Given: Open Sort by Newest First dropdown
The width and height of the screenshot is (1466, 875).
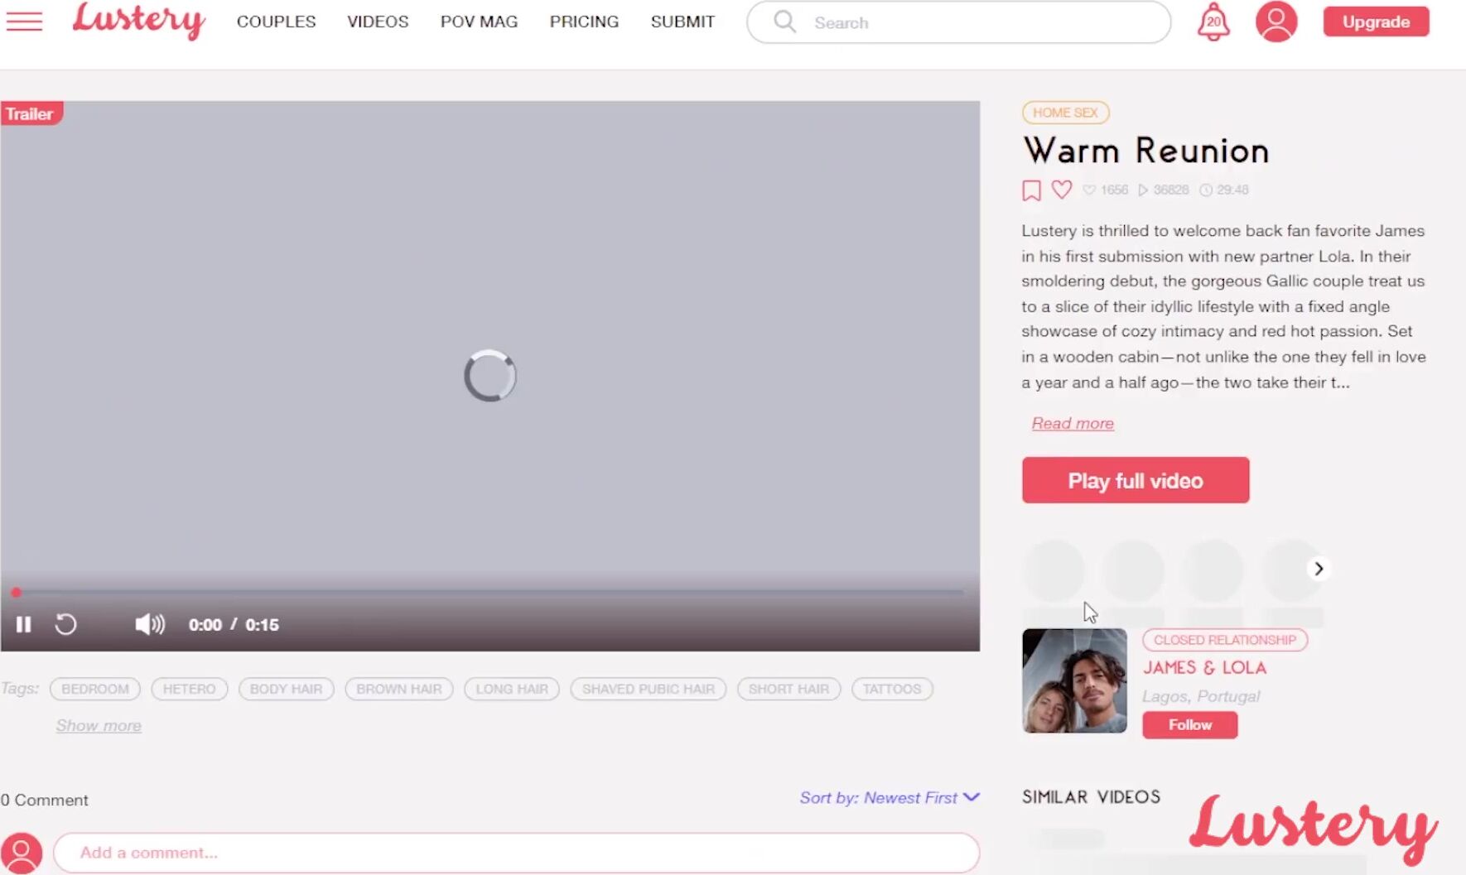Looking at the screenshot, I should click(889, 797).
